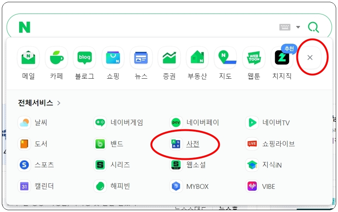Open the underlined 사전 link
Image resolution: width=338 pixels, height=212 pixels.
[193, 144]
